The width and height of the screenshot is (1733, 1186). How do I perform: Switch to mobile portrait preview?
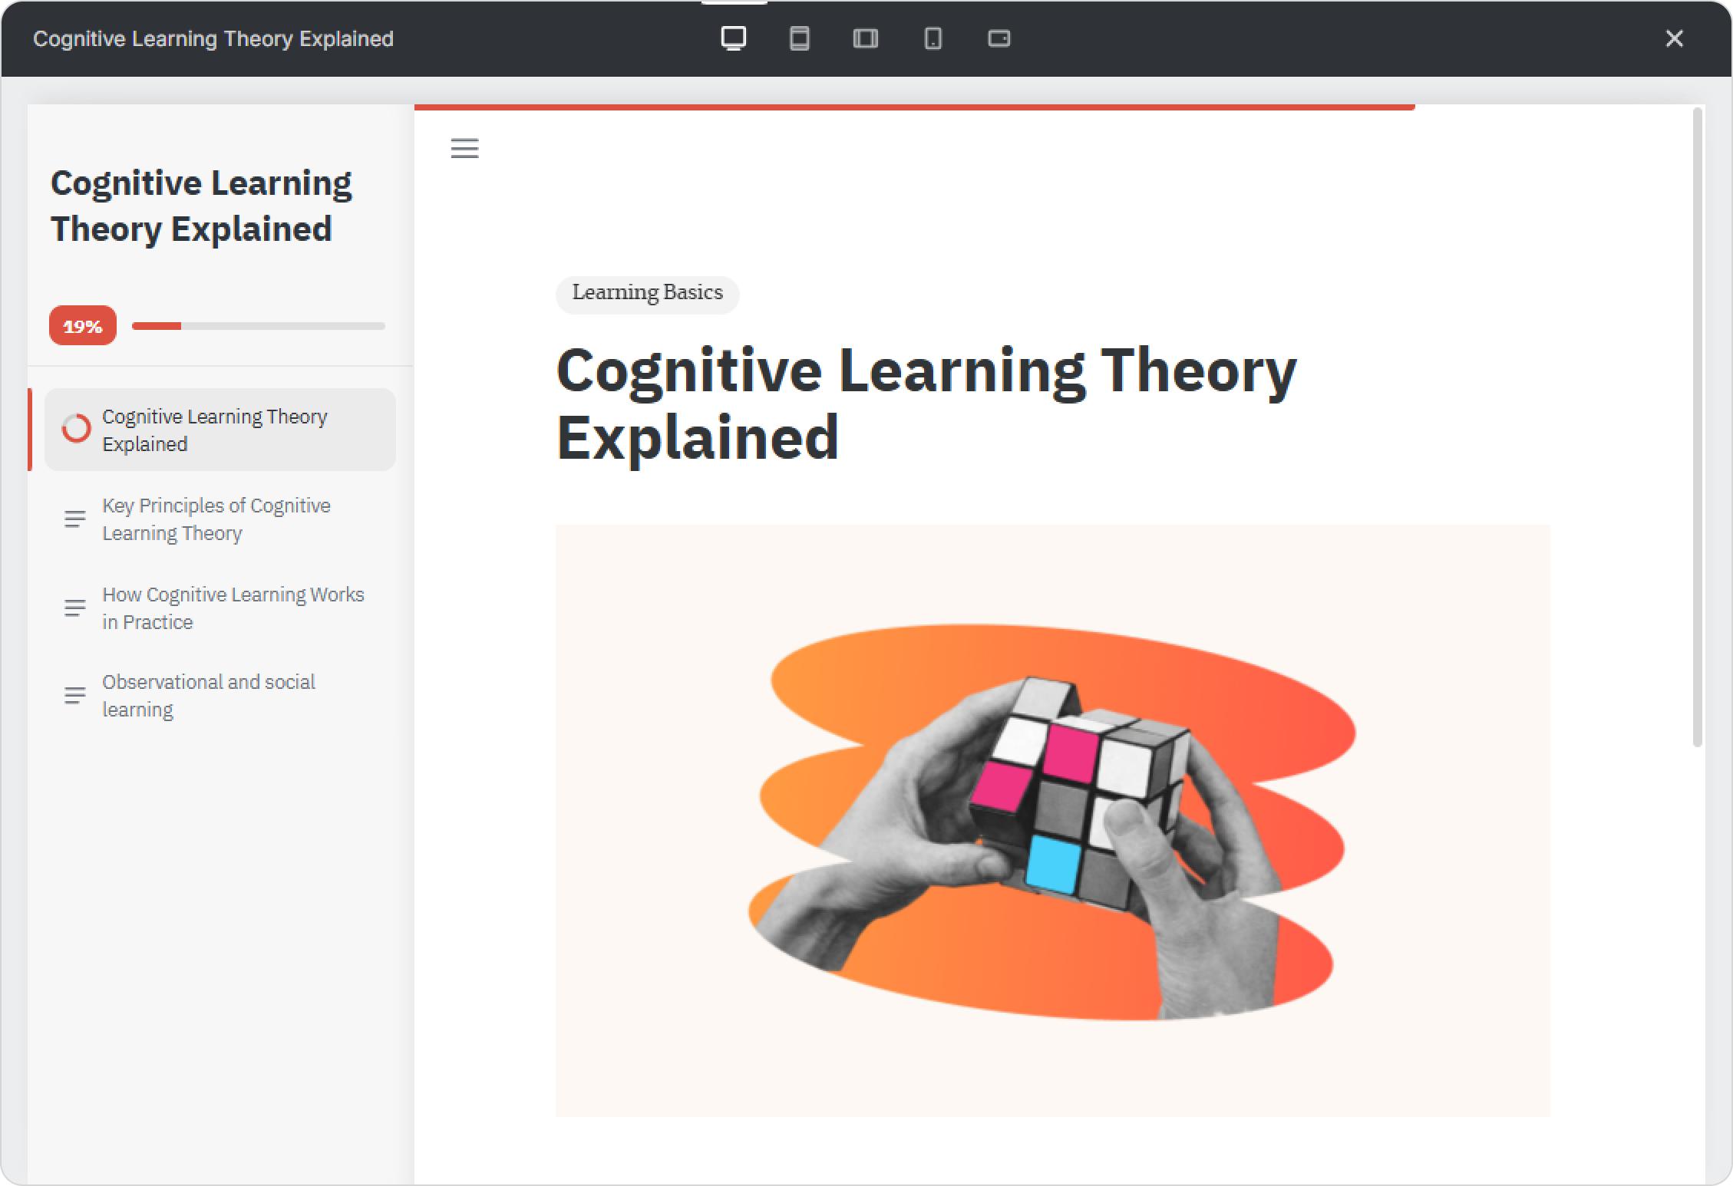pos(933,38)
